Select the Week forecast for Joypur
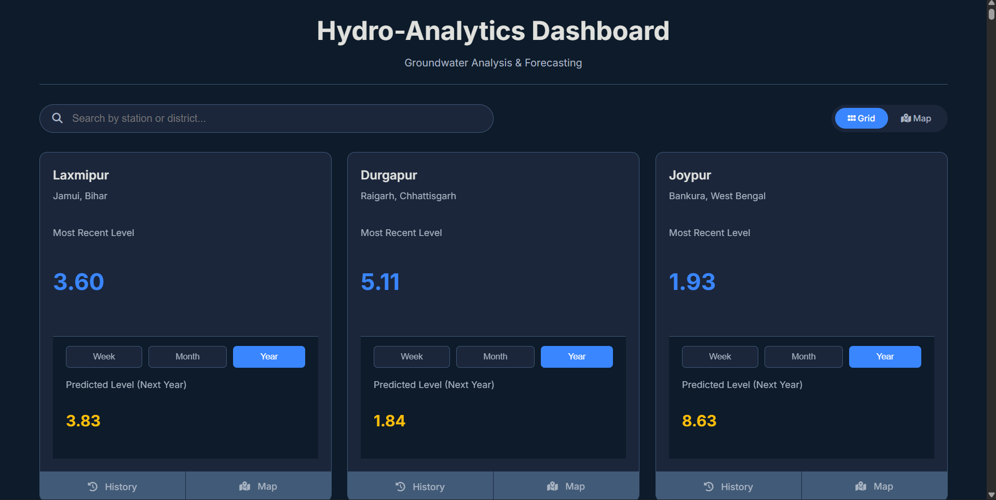The image size is (996, 500). pos(720,357)
